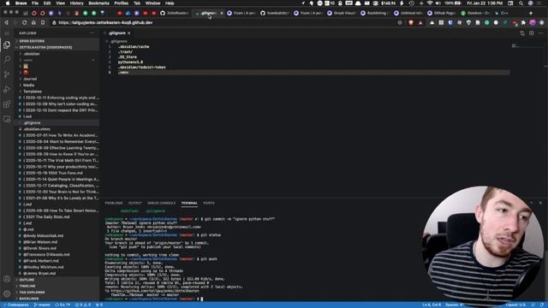Split the editor with the layout icon
The height and width of the screenshot is (308, 548).
531,33
